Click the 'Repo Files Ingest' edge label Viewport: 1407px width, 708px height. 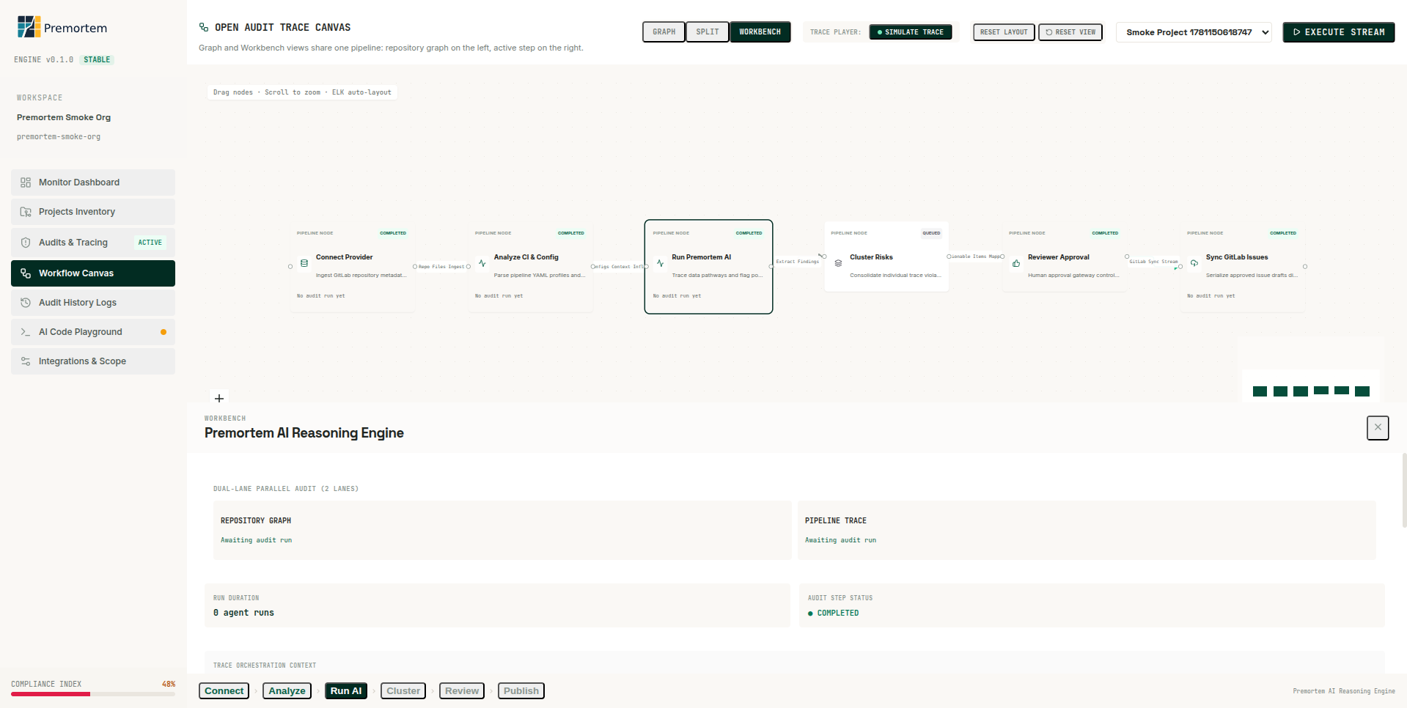[x=441, y=267]
